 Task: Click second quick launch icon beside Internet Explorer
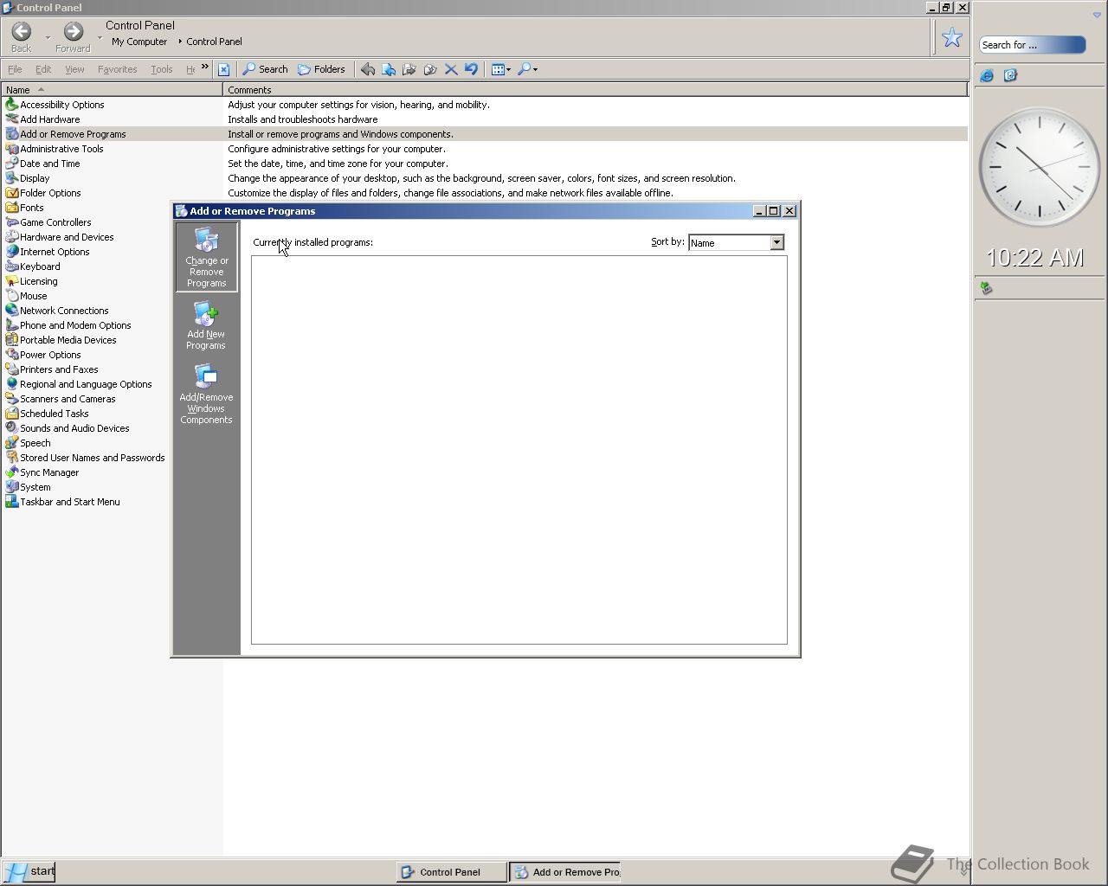pos(1010,76)
